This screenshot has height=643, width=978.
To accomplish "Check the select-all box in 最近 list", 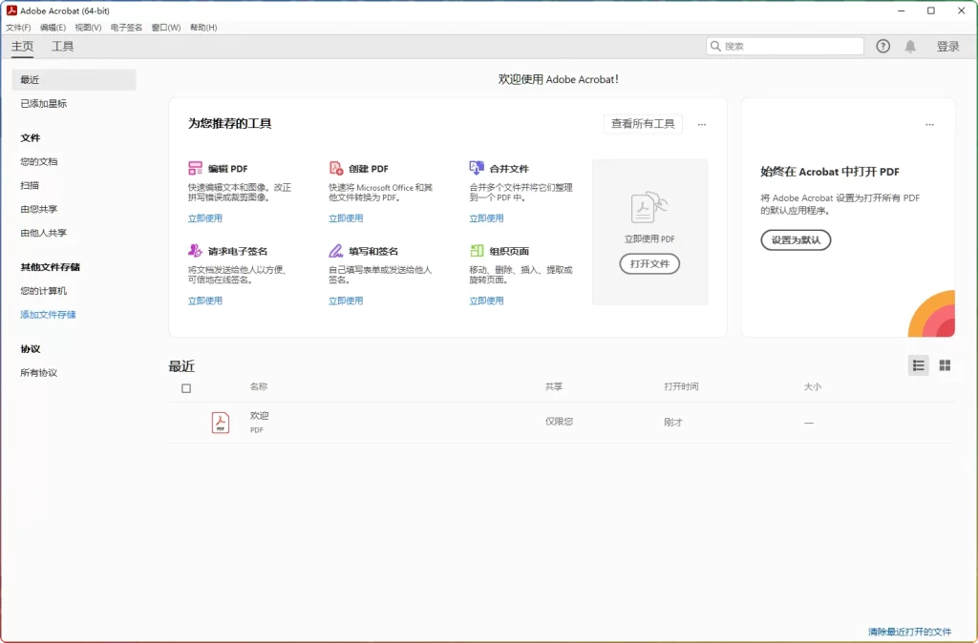I will tap(186, 388).
